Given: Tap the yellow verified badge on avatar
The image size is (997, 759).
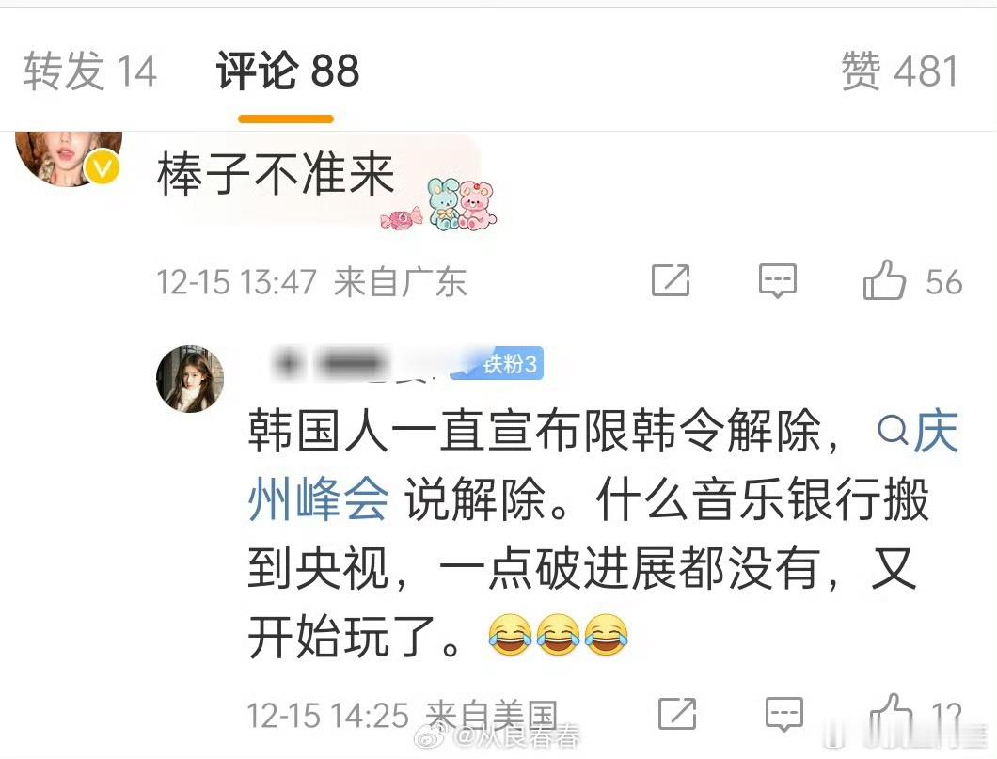Looking at the screenshot, I should pos(103,167).
